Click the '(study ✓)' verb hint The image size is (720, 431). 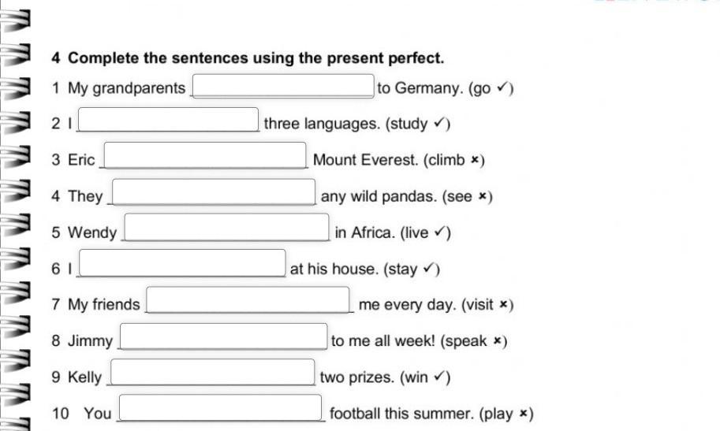click(x=418, y=124)
